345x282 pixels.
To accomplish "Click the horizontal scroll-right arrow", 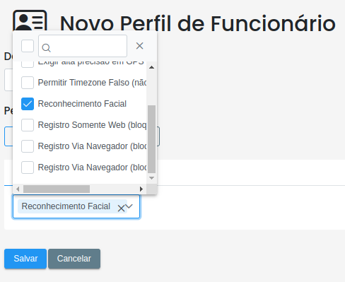I will (x=141, y=189).
